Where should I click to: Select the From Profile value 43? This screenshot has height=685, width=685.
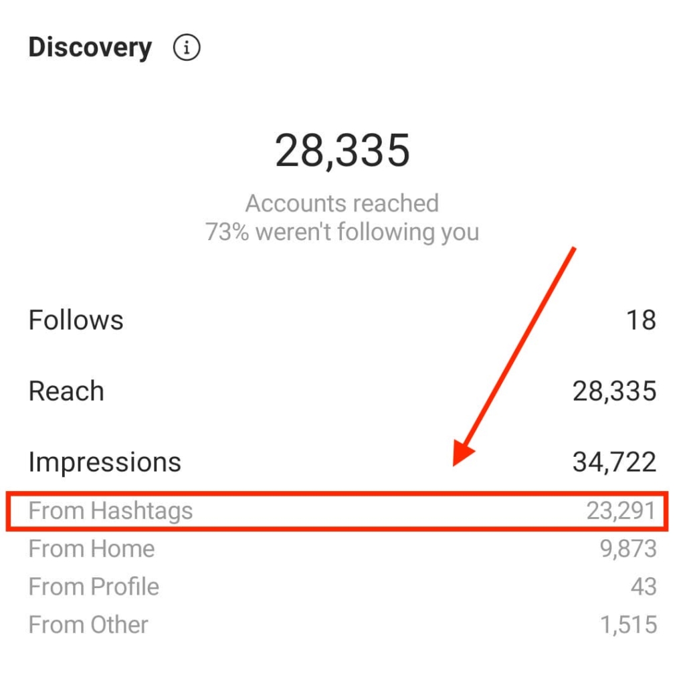point(644,587)
